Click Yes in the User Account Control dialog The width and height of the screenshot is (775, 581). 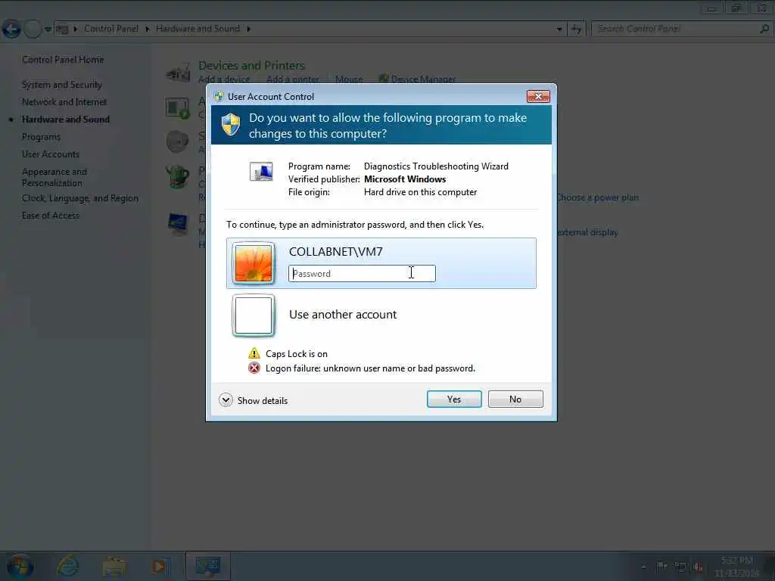tap(454, 399)
